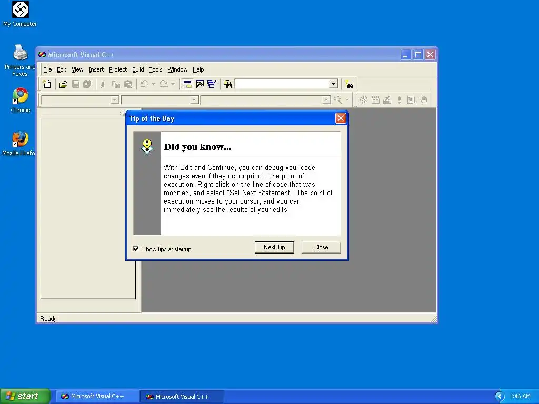Open the Insert menu

[x=96, y=69]
